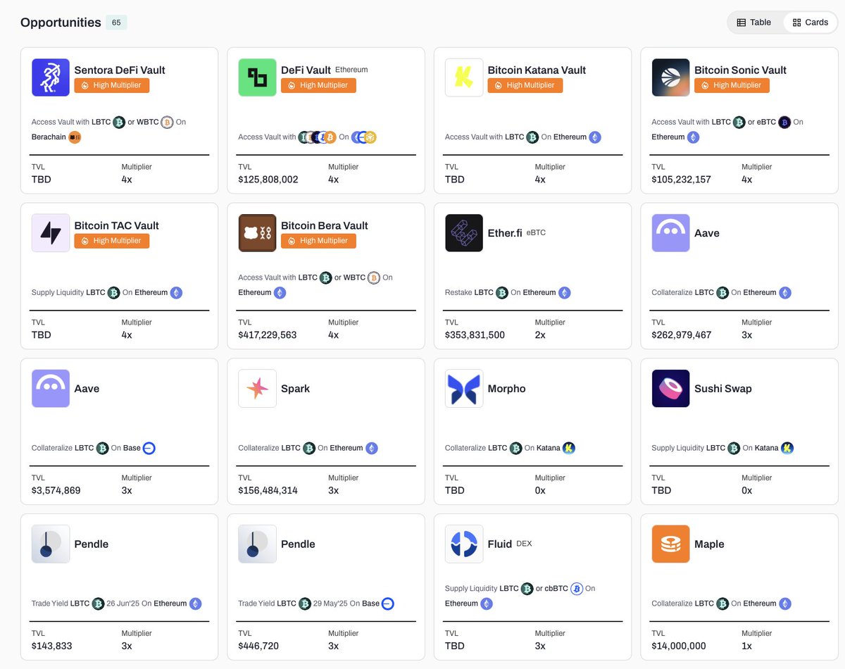
Task: Click cbBTC icon on Fluid card
Action: pos(576,589)
